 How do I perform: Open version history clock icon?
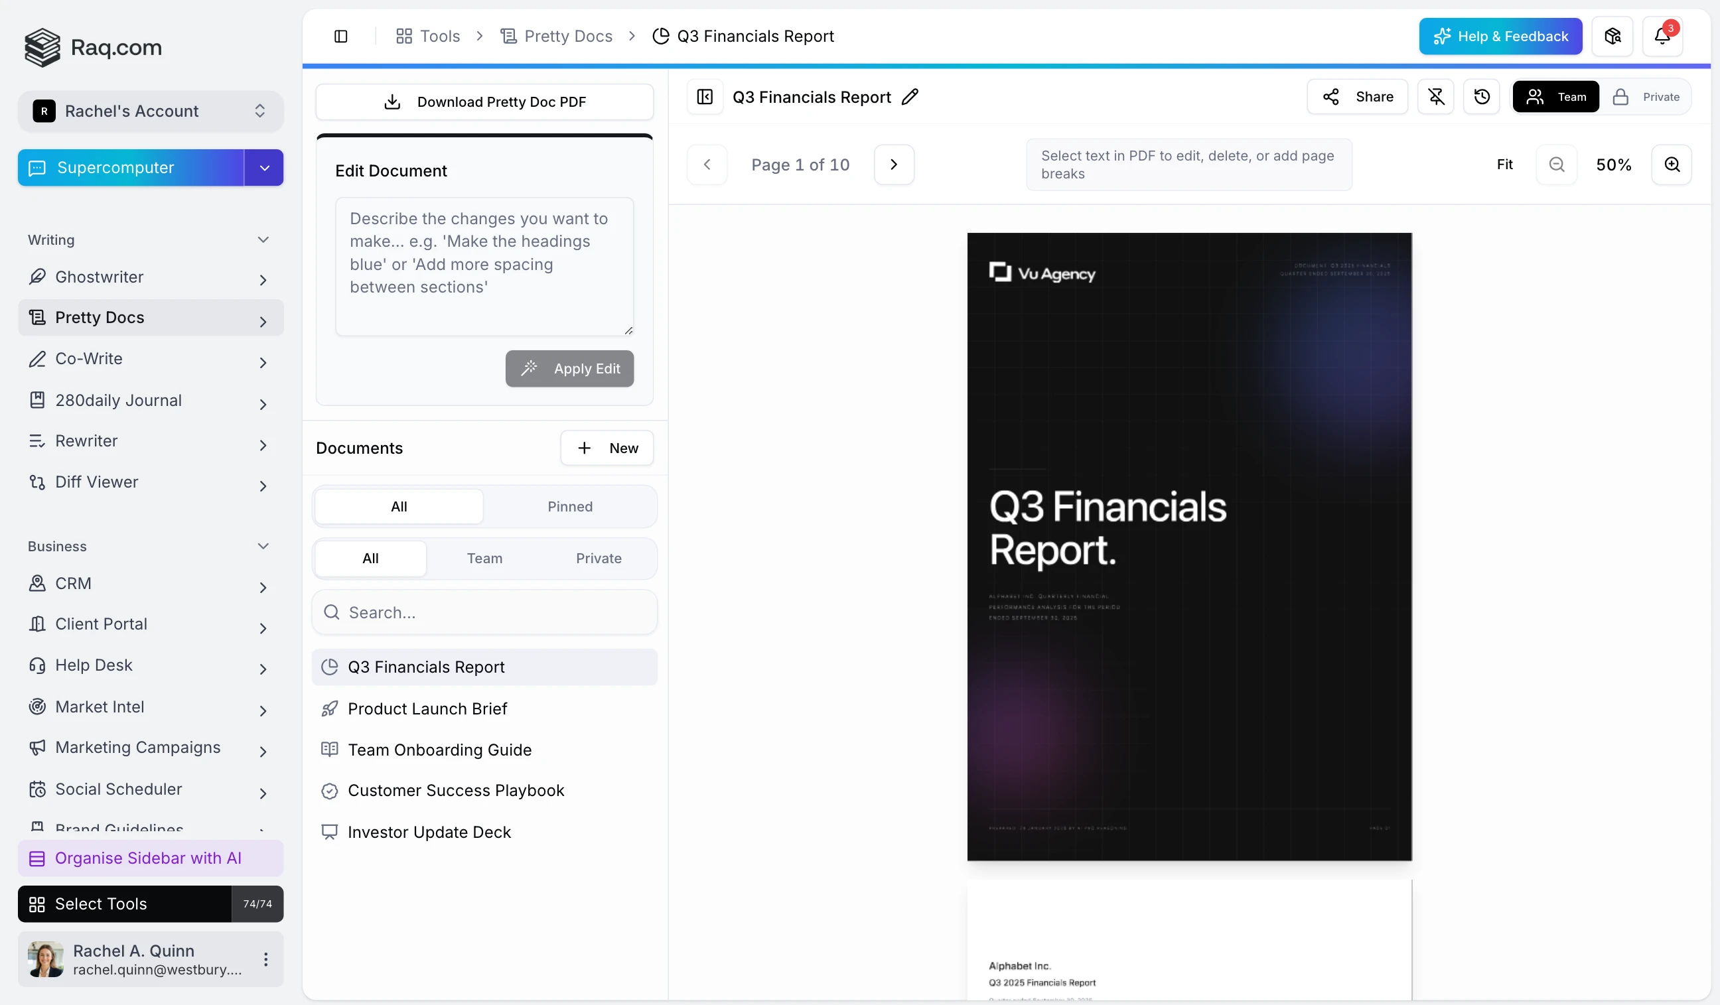1481,97
